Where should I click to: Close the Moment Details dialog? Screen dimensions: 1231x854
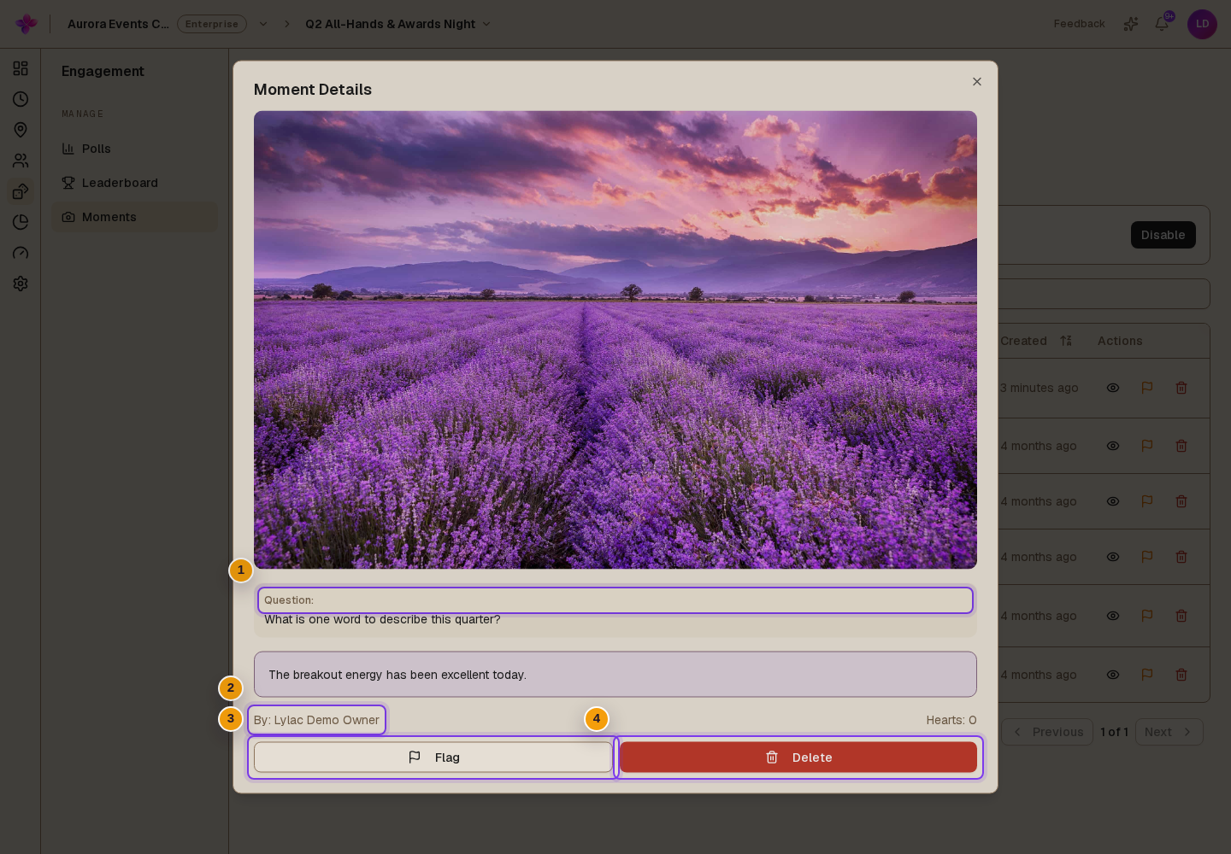click(977, 82)
